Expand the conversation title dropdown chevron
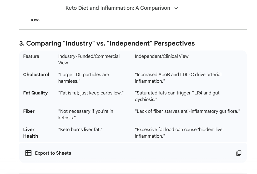This screenshot has height=174, width=257. point(176,8)
